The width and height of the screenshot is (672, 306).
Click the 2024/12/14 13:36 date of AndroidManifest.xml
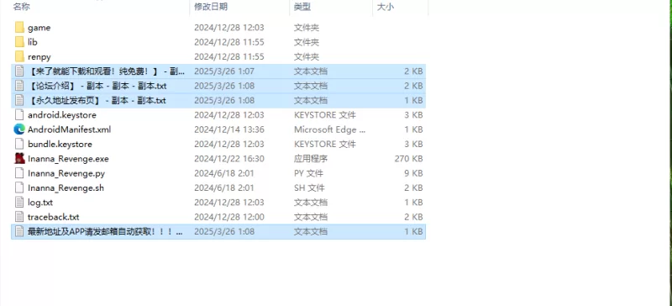point(229,129)
